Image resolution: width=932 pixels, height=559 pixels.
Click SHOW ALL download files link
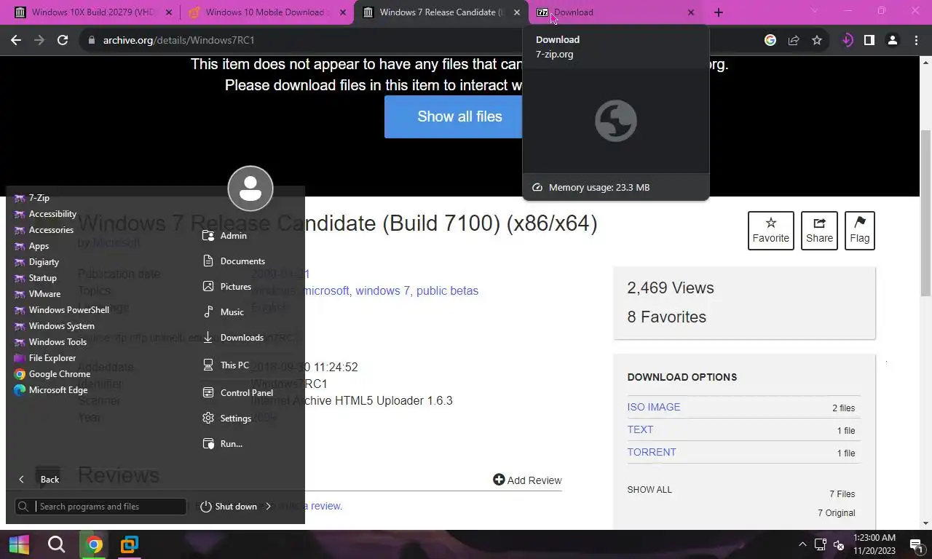(649, 490)
